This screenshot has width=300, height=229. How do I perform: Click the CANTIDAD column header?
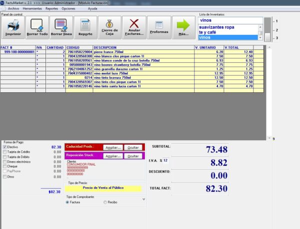[x=55, y=47]
